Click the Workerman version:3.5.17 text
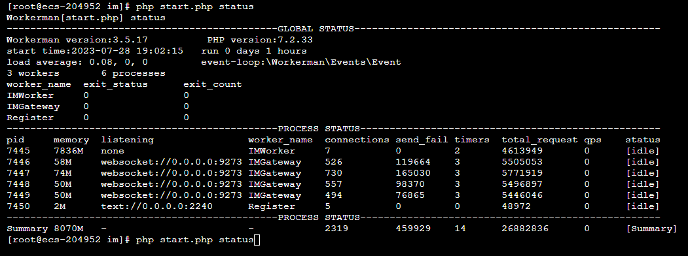 tap(77, 40)
